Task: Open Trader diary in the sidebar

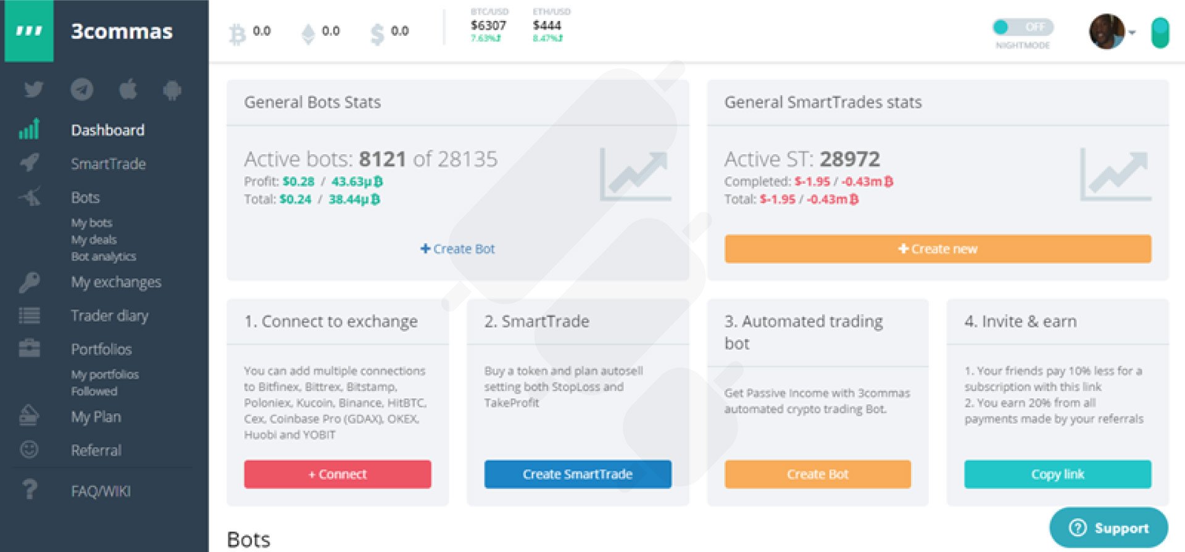Action: tap(110, 315)
